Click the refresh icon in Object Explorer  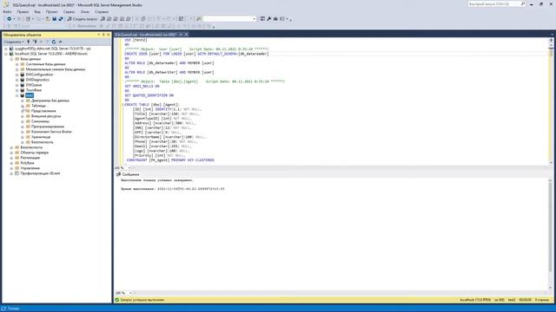coord(54,42)
